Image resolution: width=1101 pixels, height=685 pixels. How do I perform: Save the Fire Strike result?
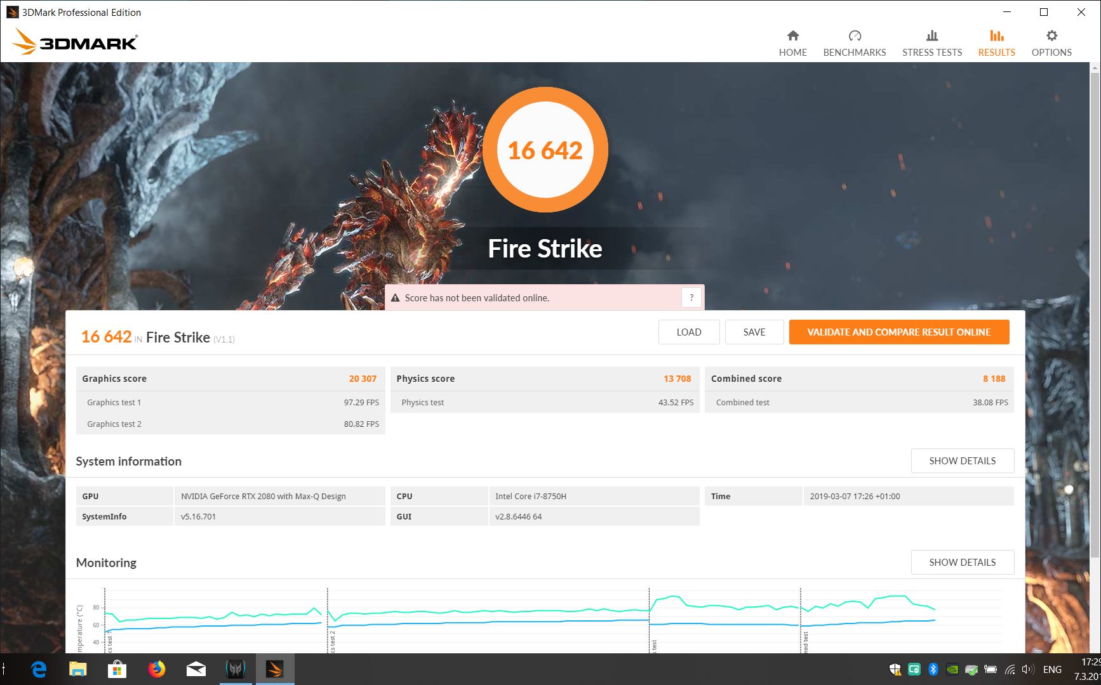point(754,332)
